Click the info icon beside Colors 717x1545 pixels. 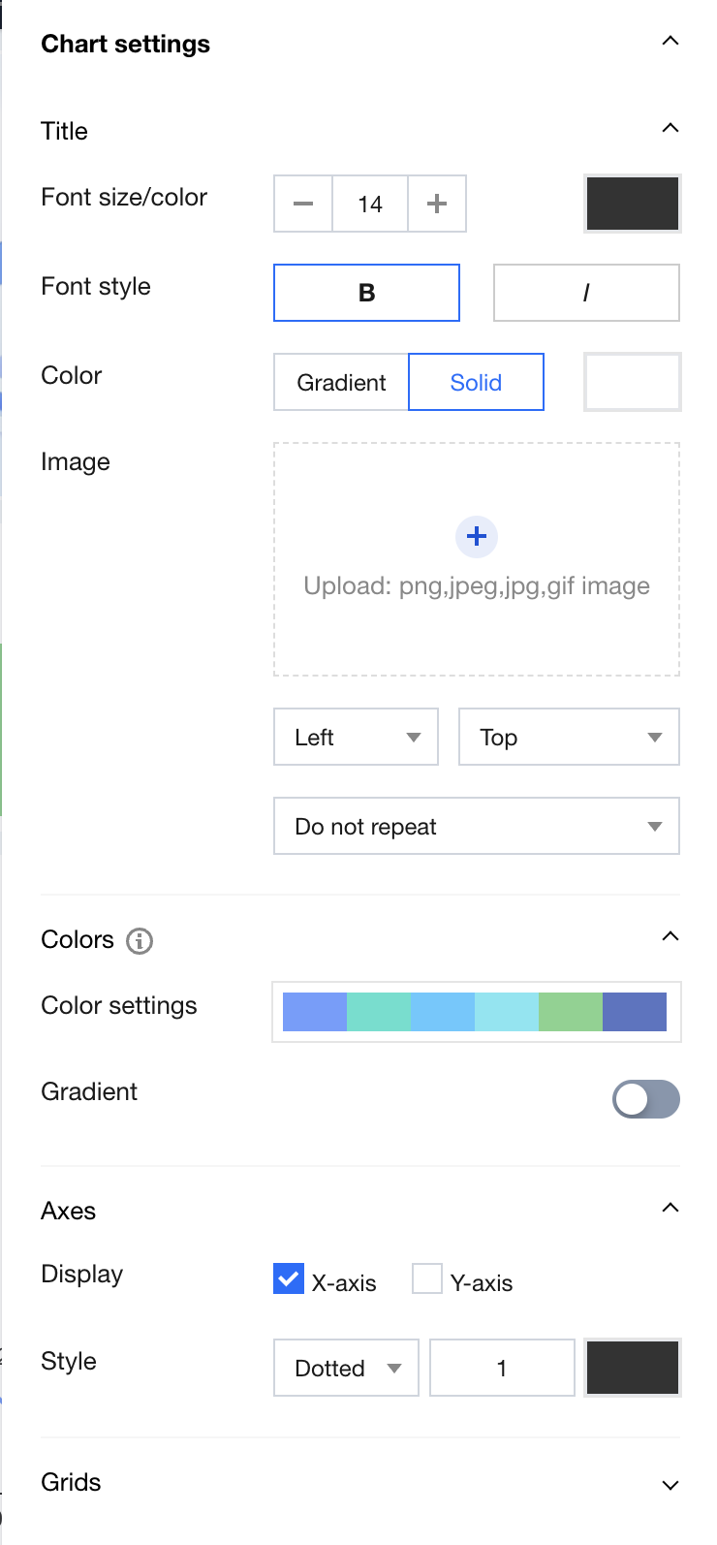(140, 940)
